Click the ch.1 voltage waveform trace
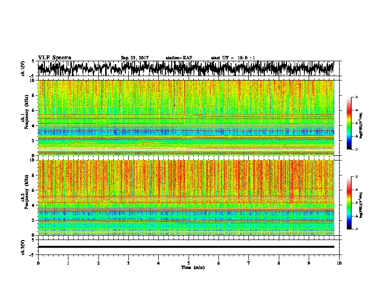This screenshot has width=382, height=295. click(x=186, y=68)
